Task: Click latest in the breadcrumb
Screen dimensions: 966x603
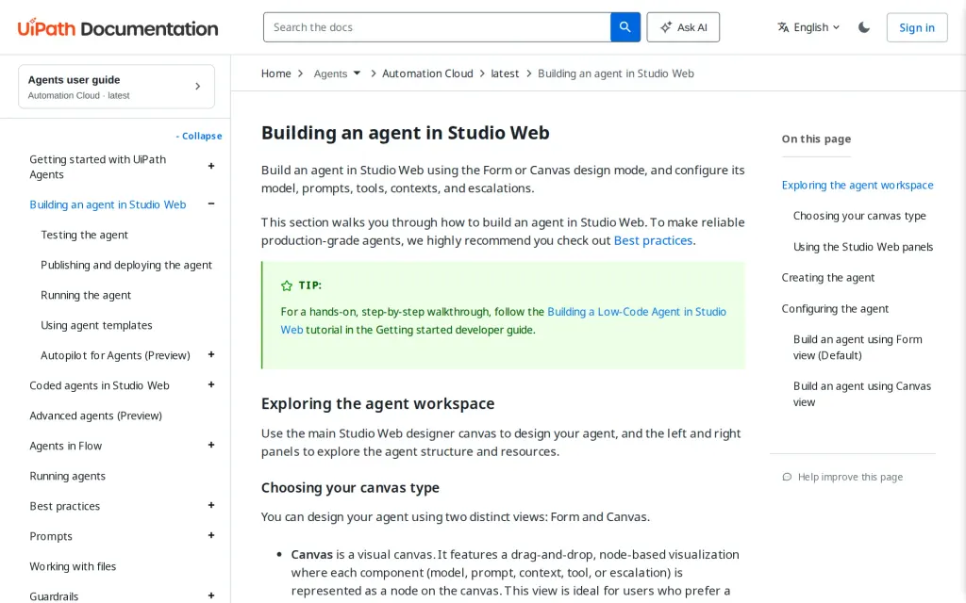Action: coord(505,73)
